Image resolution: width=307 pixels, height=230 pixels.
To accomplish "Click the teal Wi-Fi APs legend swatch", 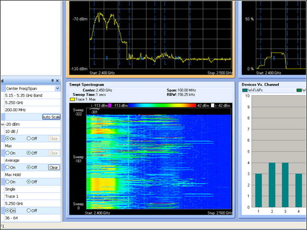I will [245, 91].
